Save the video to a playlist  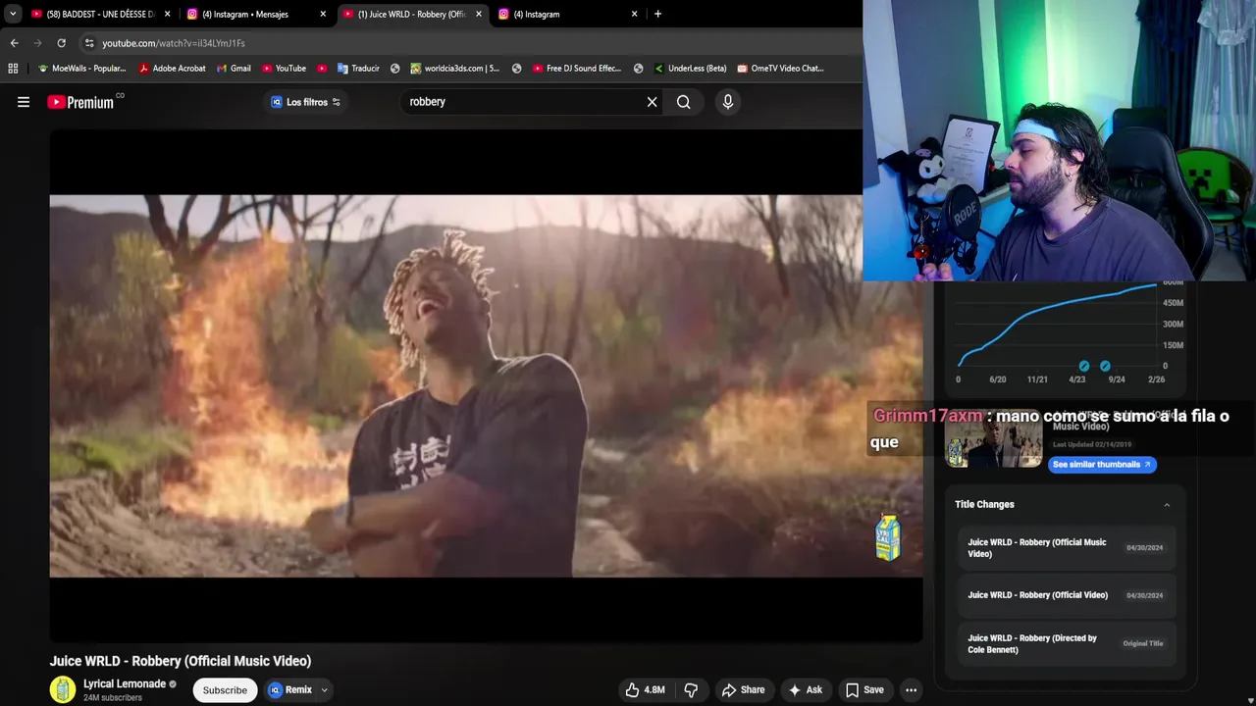(x=865, y=690)
